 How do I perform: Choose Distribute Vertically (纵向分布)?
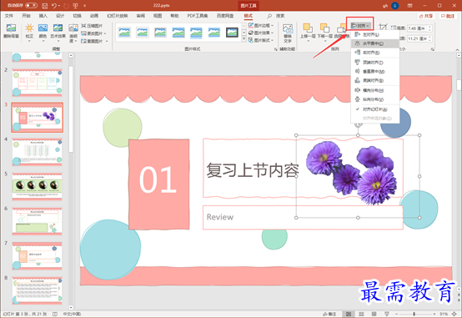(375, 99)
